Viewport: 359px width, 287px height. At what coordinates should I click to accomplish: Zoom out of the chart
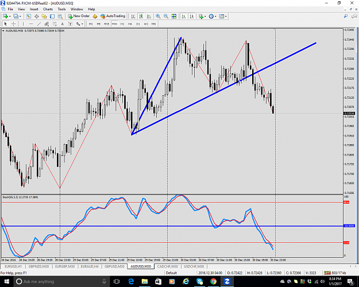(166, 16)
